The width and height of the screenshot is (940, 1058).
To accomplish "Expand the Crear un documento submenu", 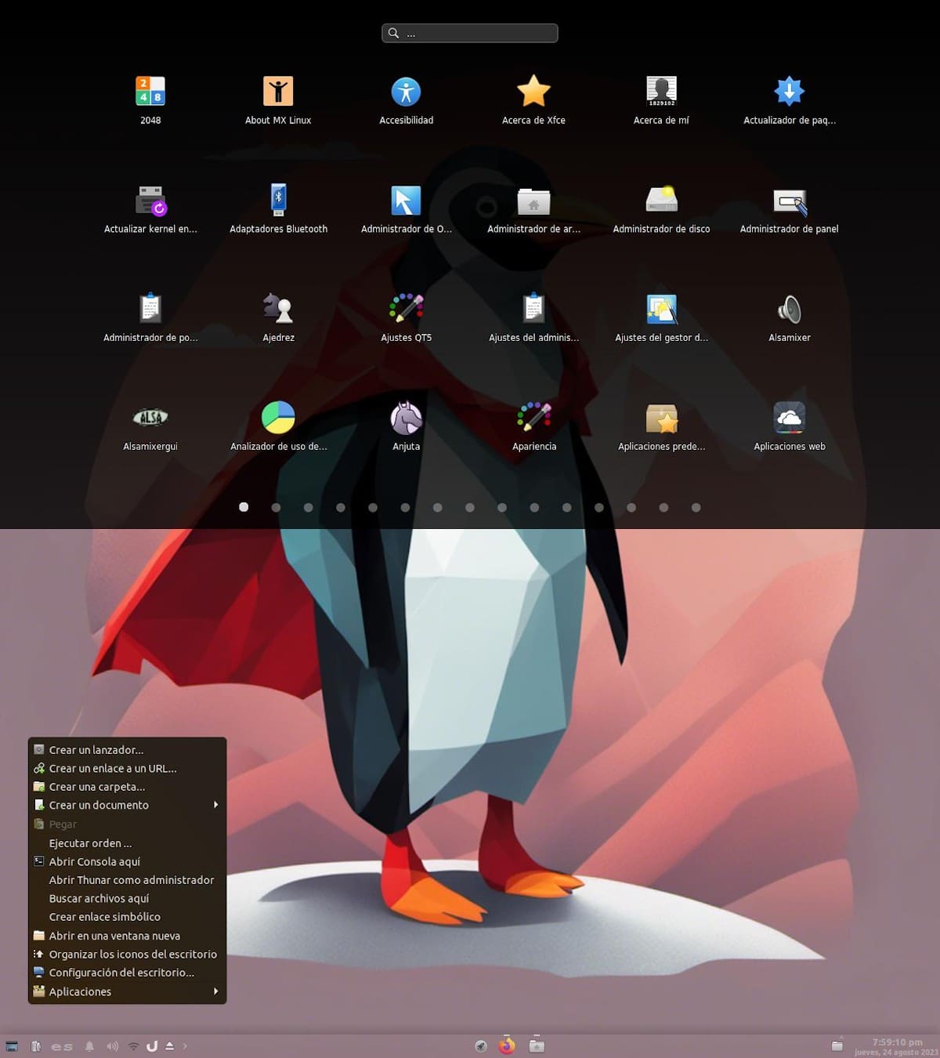I will (127, 806).
